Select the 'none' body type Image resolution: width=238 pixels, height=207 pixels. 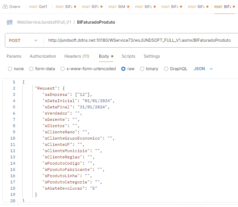pyautogui.click(x=10, y=69)
